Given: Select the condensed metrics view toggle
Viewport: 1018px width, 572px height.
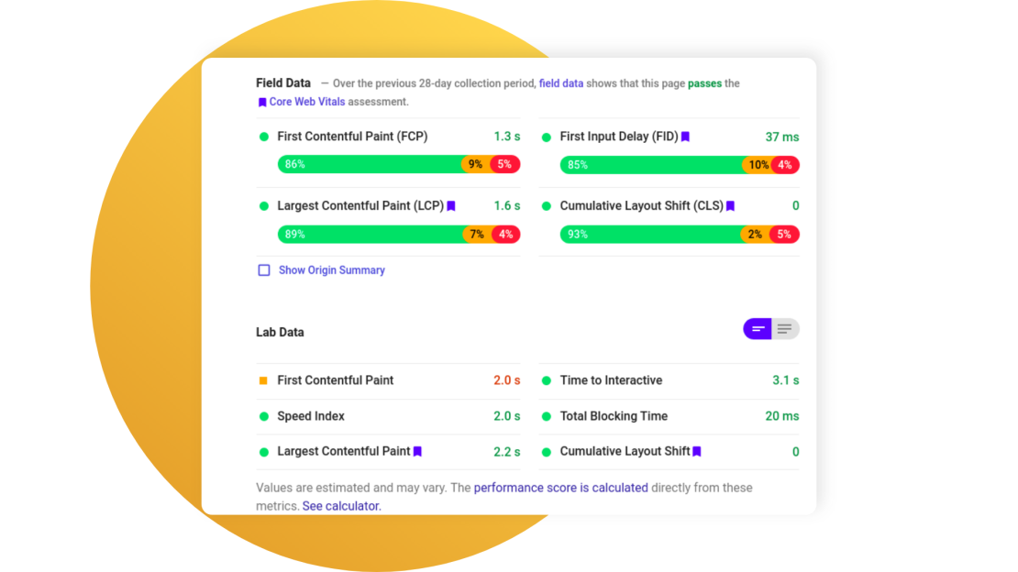Looking at the screenshot, I should (x=757, y=328).
